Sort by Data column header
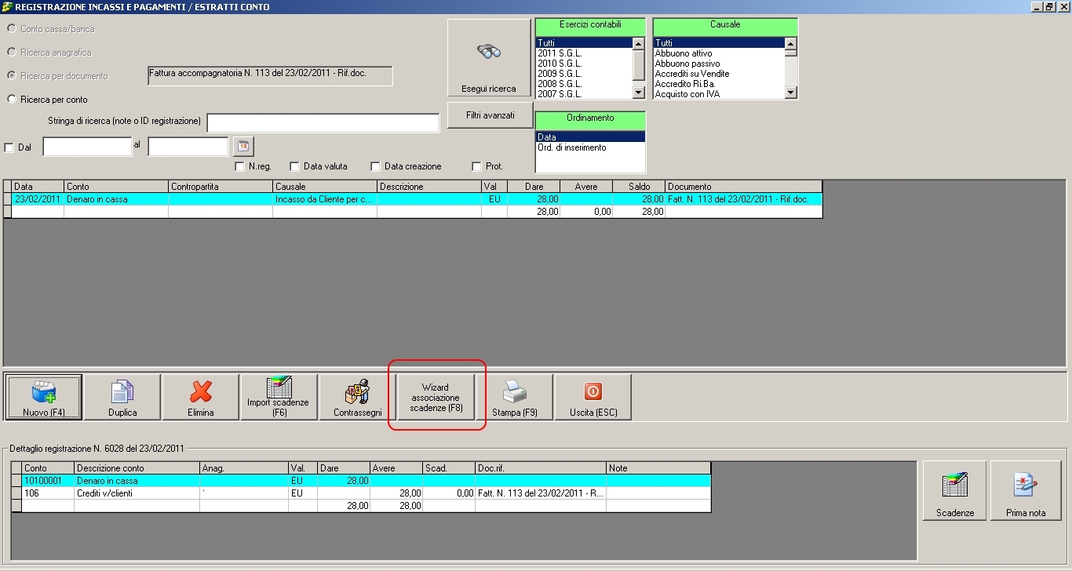1072x571 pixels. point(38,187)
